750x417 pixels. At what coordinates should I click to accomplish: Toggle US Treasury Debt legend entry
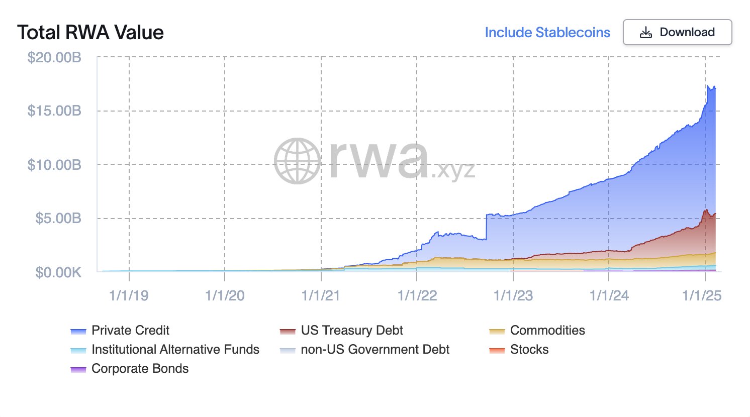(x=351, y=330)
